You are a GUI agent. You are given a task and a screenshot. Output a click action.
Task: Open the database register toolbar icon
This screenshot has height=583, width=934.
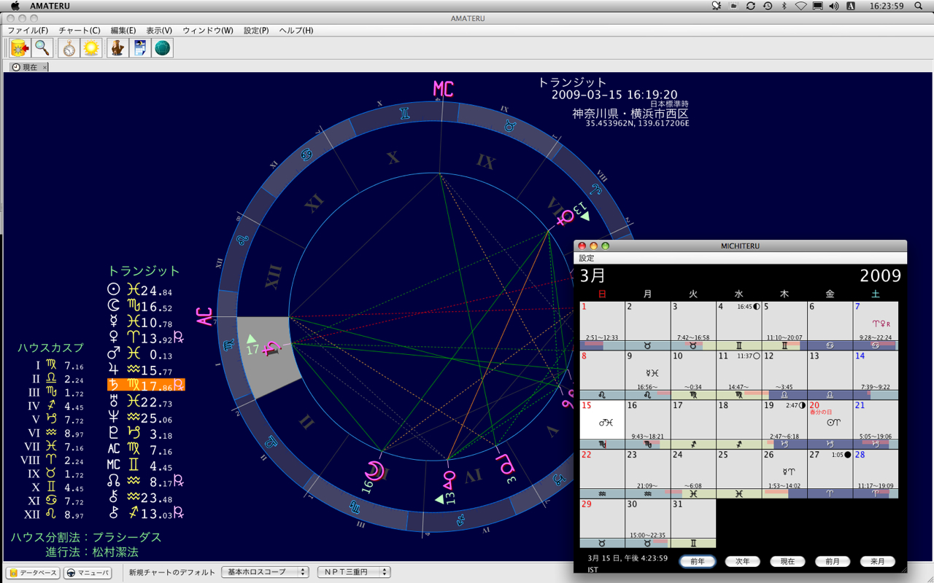[20, 48]
